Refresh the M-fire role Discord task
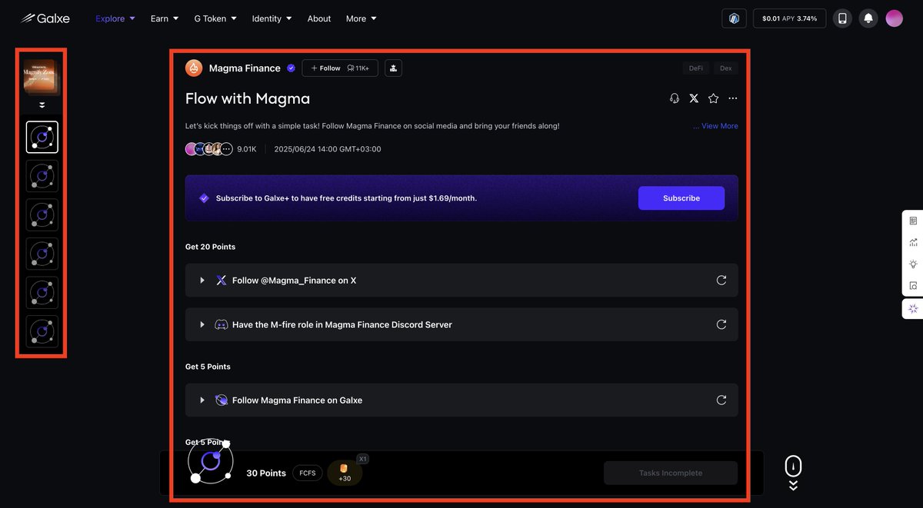Image resolution: width=923 pixels, height=508 pixels. pyautogui.click(x=721, y=324)
